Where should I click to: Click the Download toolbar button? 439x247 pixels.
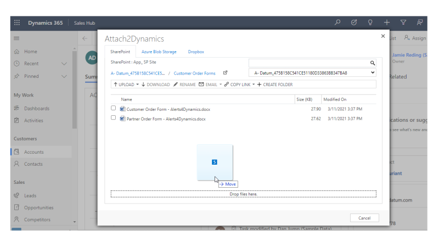tap(156, 85)
